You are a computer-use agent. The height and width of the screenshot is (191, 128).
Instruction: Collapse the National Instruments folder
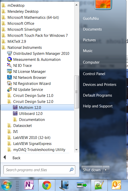pyautogui.click(x=22, y=48)
